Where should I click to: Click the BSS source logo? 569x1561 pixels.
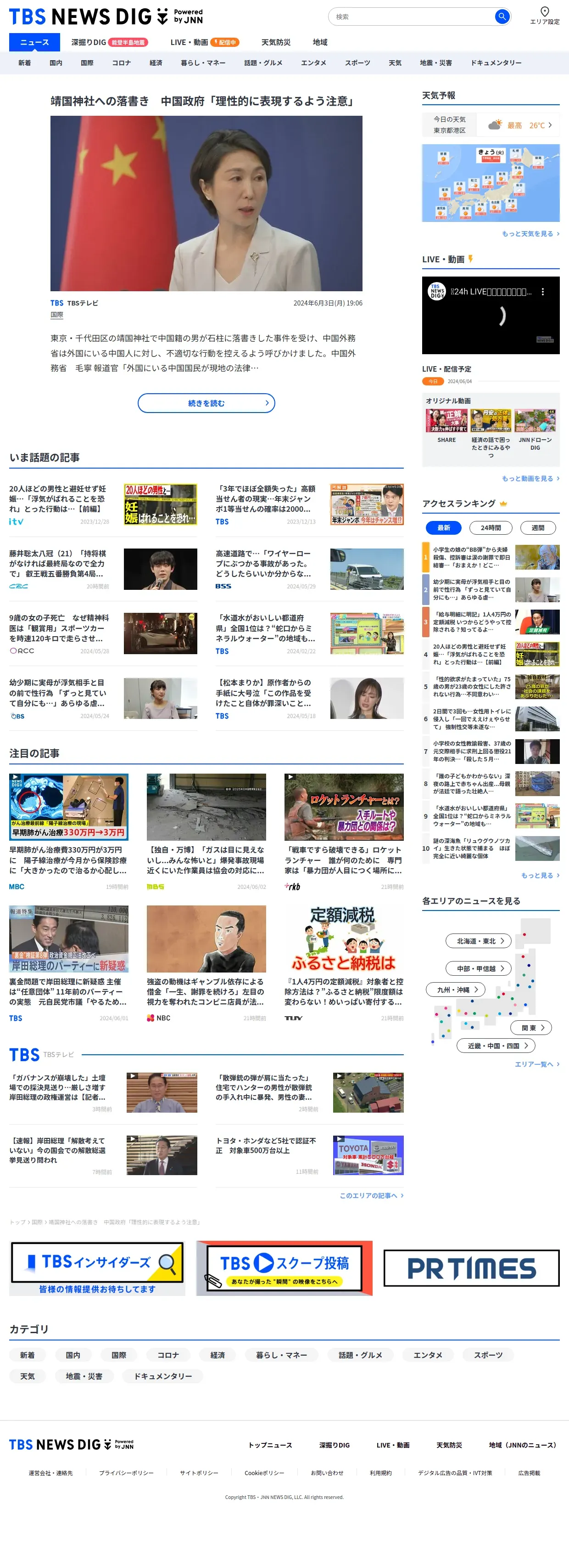click(x=223, y=586)
